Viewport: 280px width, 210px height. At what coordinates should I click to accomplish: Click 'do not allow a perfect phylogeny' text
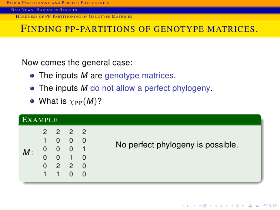click(150, 88)
